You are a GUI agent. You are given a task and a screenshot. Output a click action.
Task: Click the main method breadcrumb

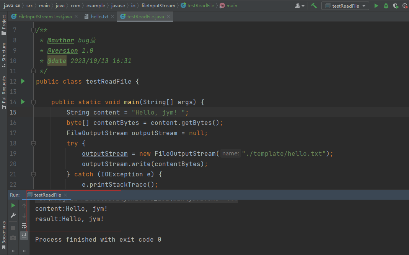click(x=228, y=5)
